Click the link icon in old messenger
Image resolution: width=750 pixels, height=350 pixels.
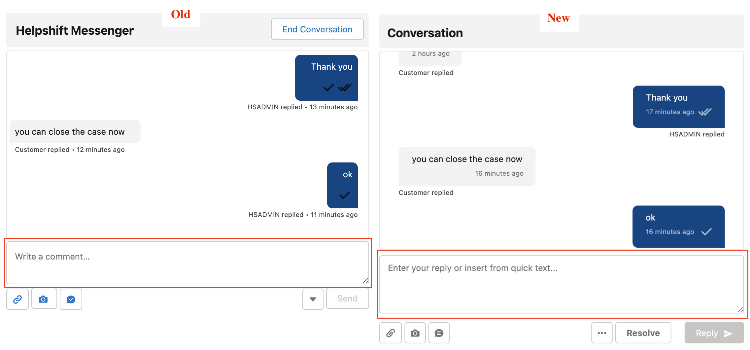tap(17, 299)
